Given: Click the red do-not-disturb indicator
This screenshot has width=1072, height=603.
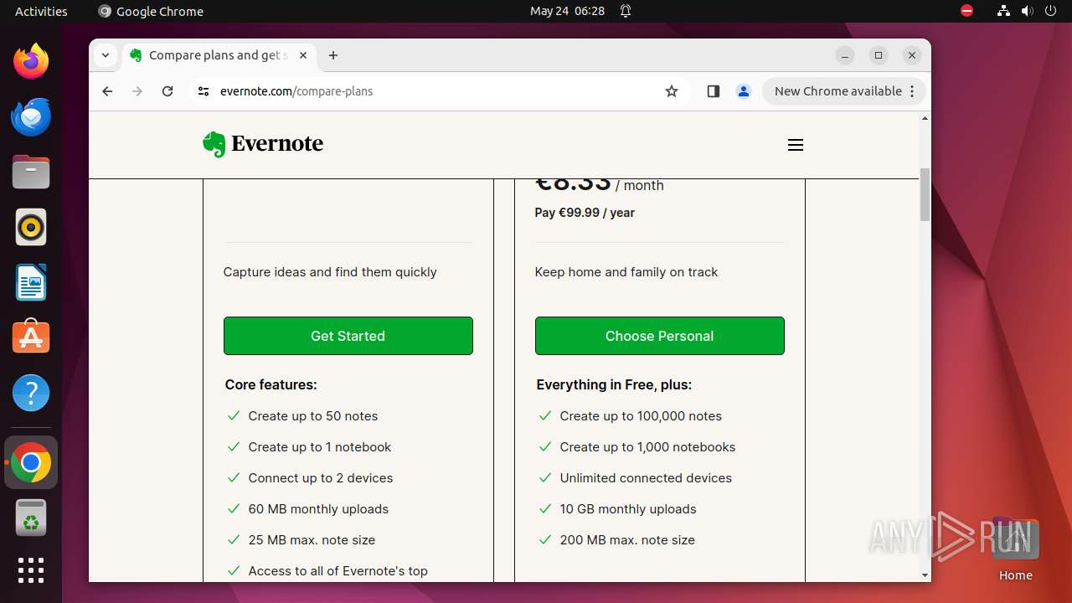Looking at the screenshot, I should tap(966, 11).
